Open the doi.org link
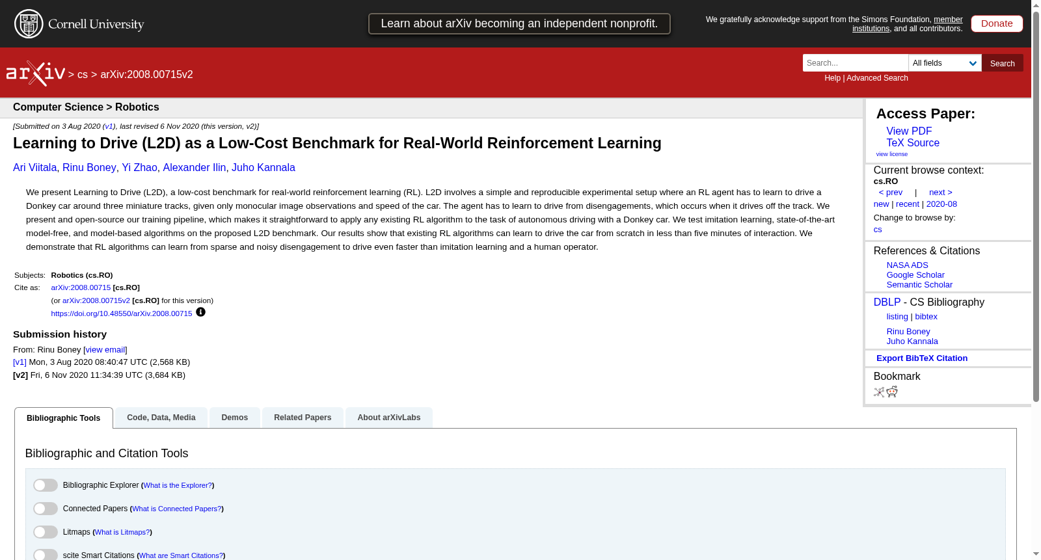 point(122,313)
